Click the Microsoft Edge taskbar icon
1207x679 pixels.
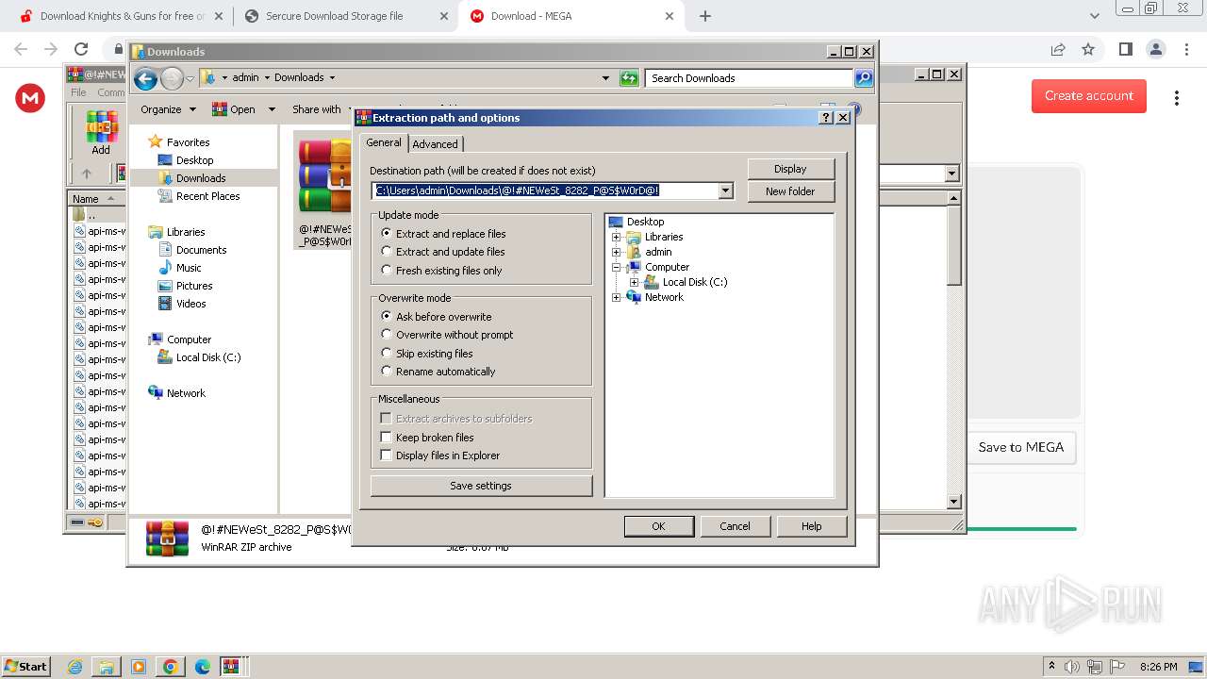pos(202,667)
